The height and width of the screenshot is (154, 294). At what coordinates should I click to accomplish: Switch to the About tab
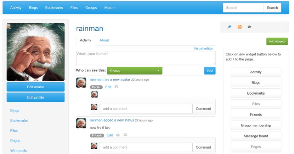pos(104,40)
